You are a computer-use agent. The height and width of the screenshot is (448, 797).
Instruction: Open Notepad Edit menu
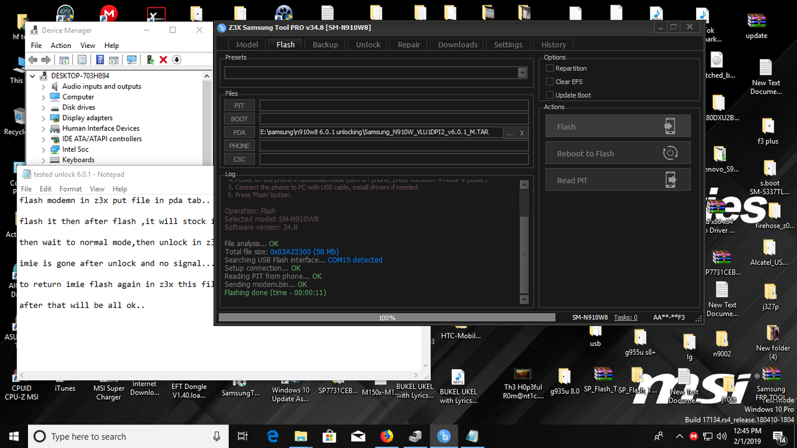pos(45,189)
